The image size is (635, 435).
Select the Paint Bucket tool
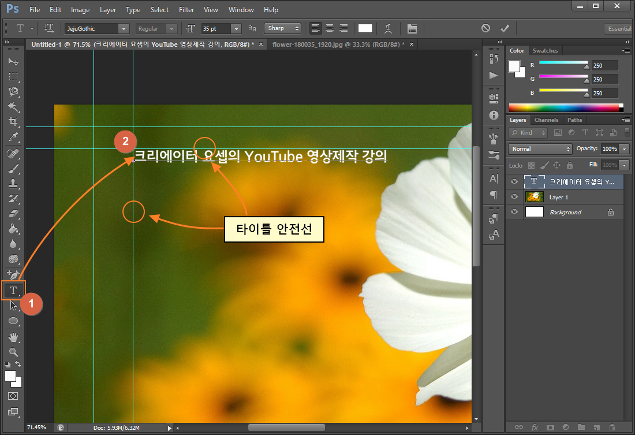tap(13, 229)
